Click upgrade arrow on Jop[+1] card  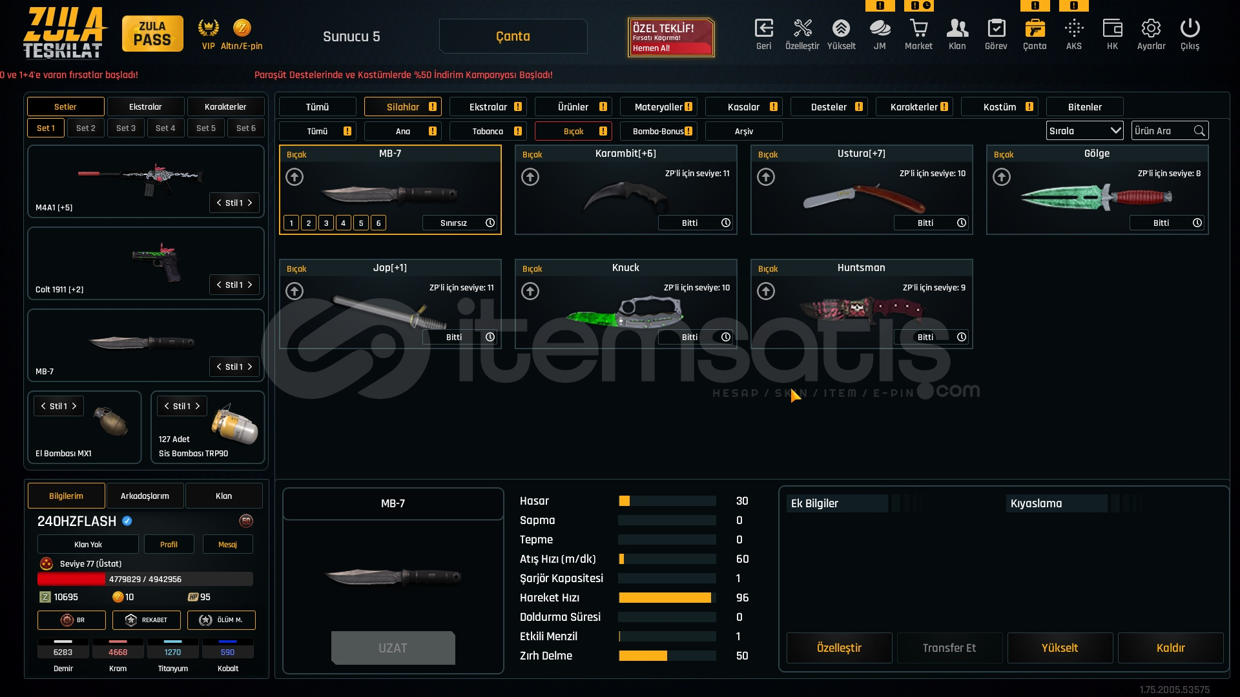point(294,291)
